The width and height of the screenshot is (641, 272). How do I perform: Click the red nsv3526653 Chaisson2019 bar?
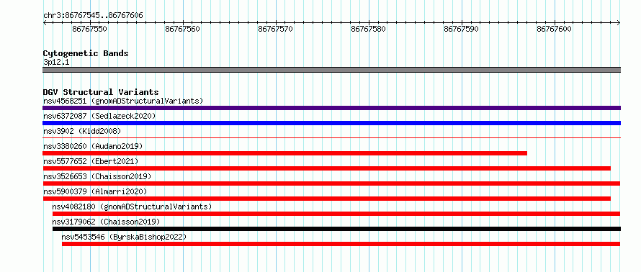coord(331,183)
